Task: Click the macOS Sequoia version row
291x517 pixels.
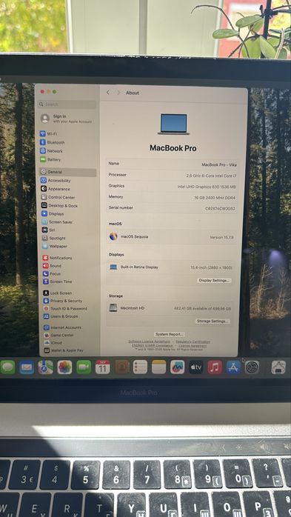Action: tap(171, 237)
